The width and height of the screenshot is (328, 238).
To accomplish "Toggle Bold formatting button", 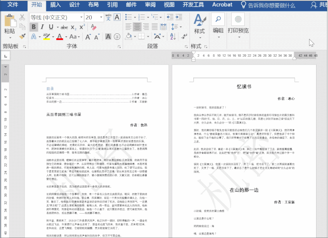I will pyautogui.click(x=33, y=27).
